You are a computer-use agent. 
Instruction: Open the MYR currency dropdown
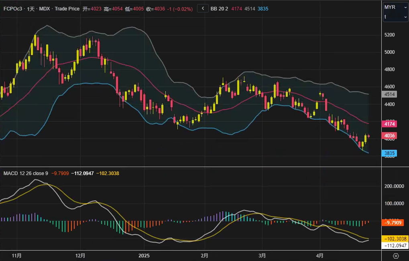point(395,7)
